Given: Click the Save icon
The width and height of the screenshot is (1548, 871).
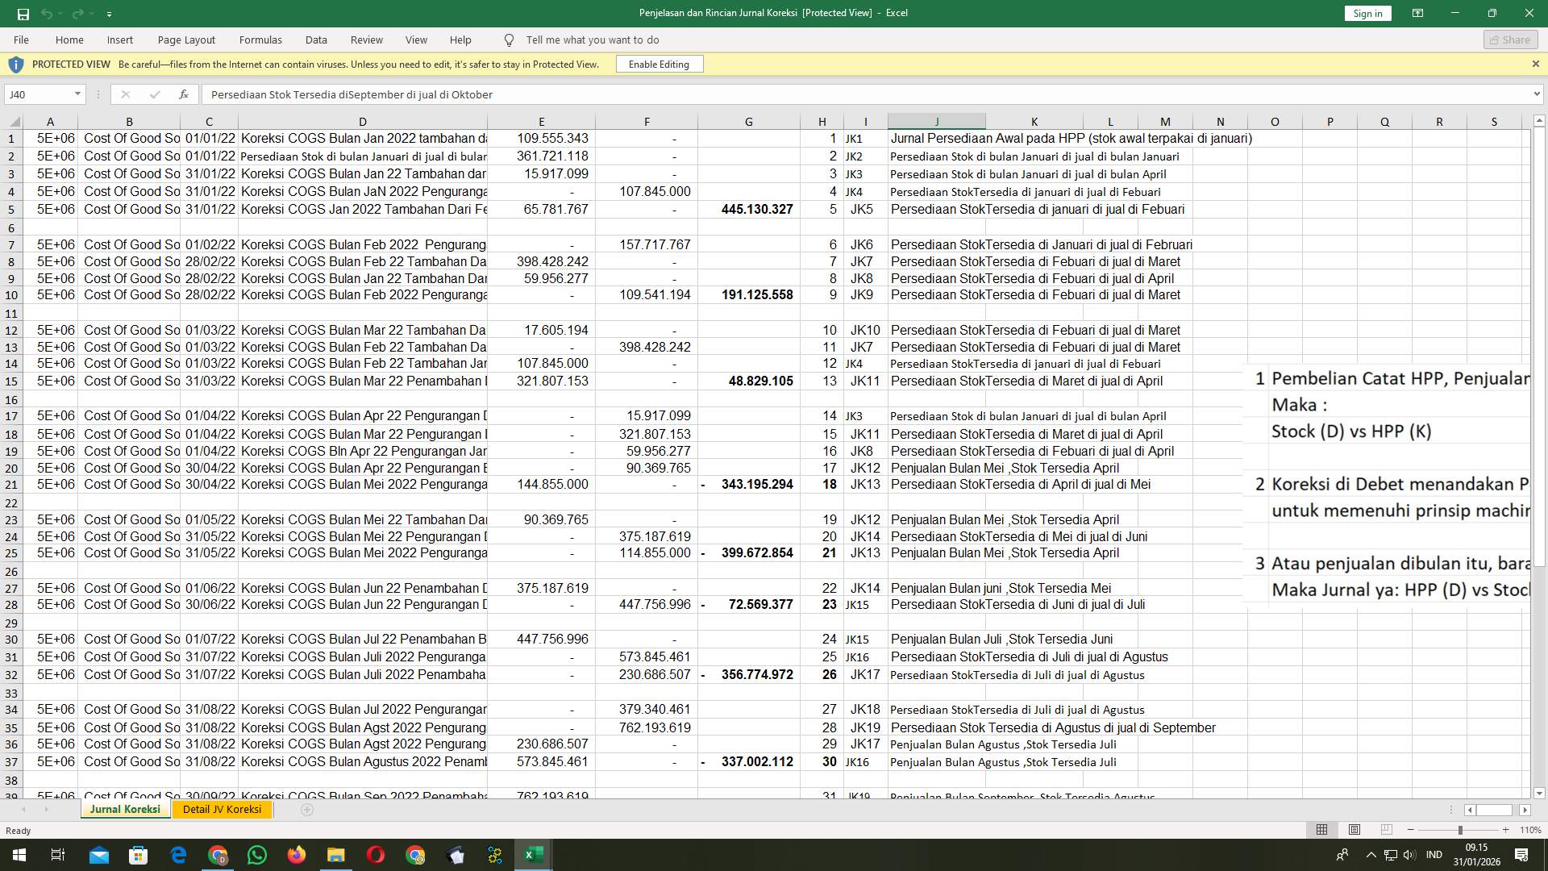Looking at the screenshot, I should pyautogui.click(x=23, y=13).
